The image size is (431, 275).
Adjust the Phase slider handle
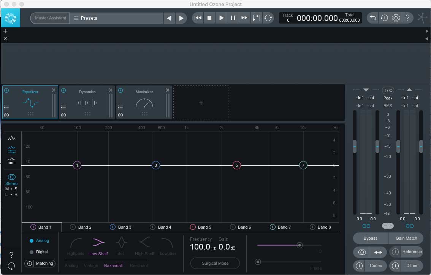[258, 262]
